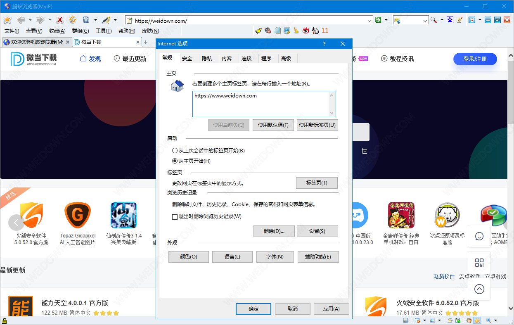
Task: Click the blocked-disc icon in menu row
Action: tap(268, 31)
